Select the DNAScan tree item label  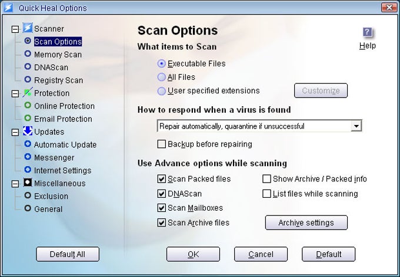51,67
